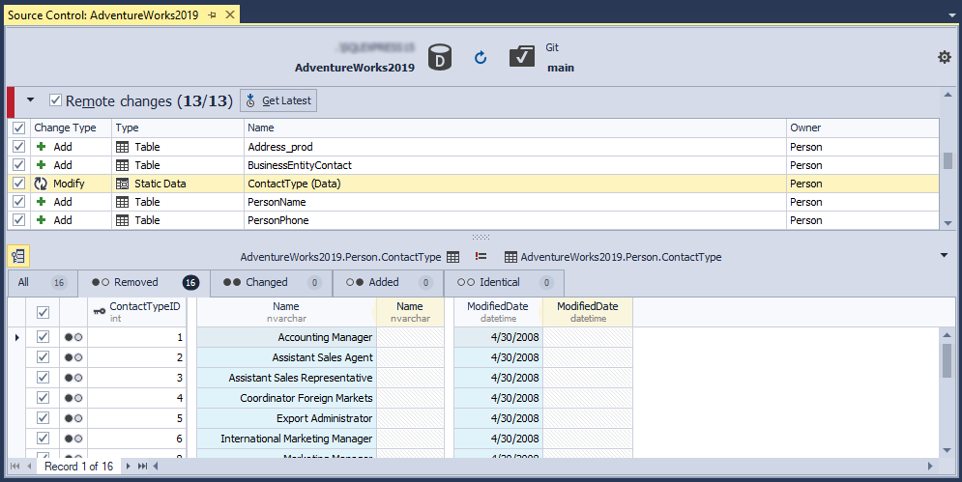The width and height of the screenshot is (962, 482).
Task: Select the Coordinator Foreign Markets cell
Action: pyautogui.click(x=286, y=398)
